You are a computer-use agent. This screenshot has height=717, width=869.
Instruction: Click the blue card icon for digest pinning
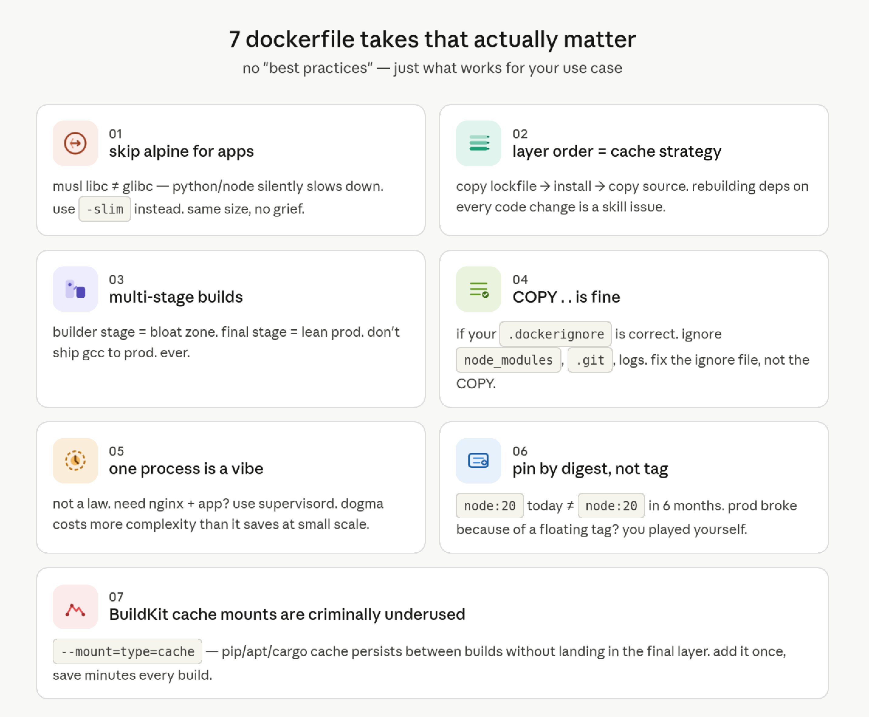tap(478, 461)
